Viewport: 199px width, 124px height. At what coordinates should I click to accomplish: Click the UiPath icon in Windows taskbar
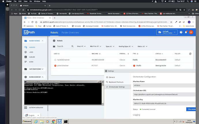[60, 121]
